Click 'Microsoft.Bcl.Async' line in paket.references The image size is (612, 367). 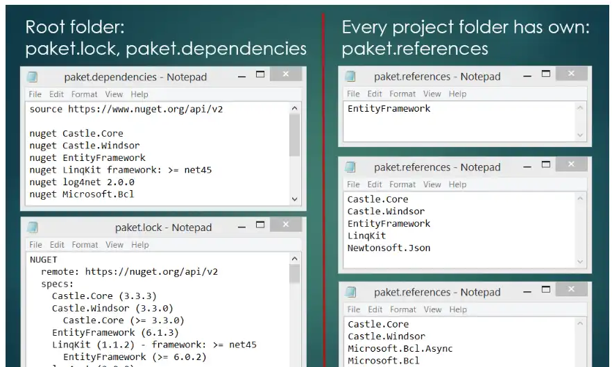click(400, 349)
